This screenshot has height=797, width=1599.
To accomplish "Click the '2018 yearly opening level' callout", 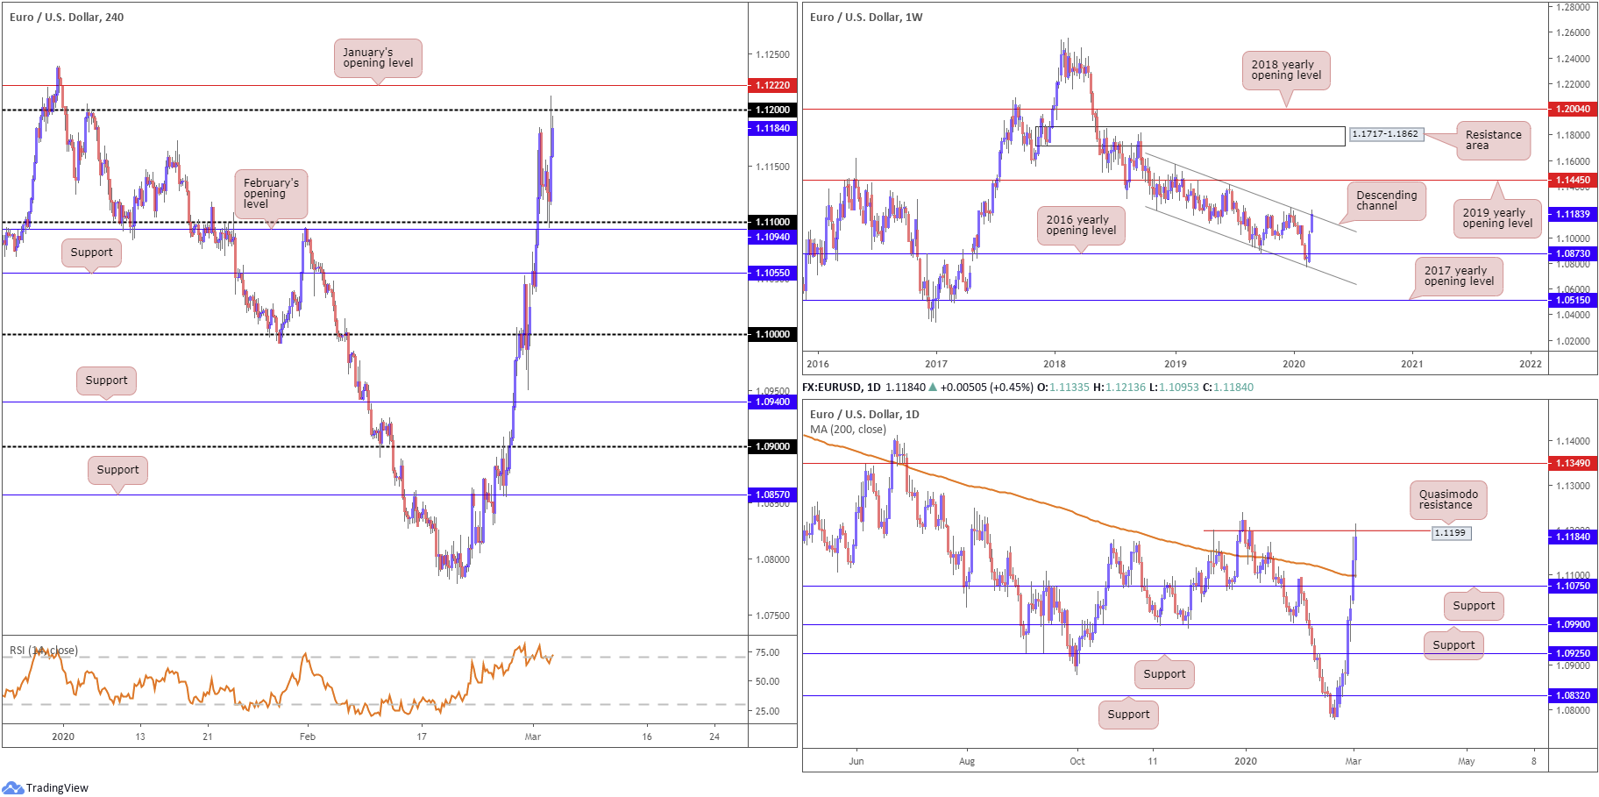I will (1286, 70).
